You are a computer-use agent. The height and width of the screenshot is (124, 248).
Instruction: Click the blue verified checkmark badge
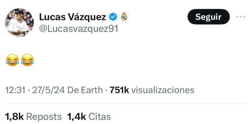(x=113, y=17)
